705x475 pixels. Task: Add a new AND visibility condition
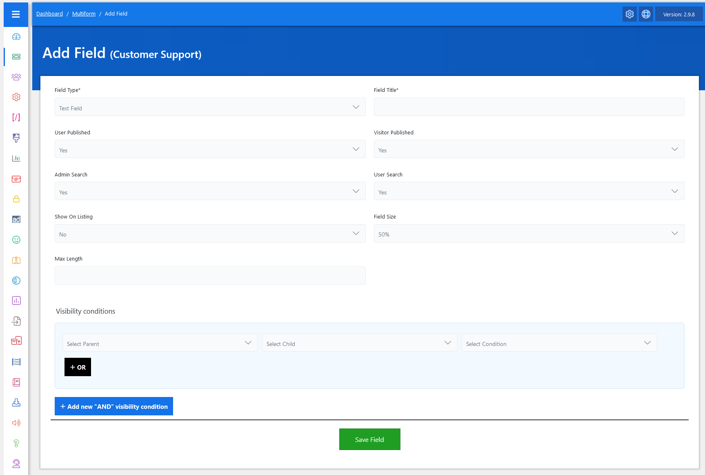[114, 406]
